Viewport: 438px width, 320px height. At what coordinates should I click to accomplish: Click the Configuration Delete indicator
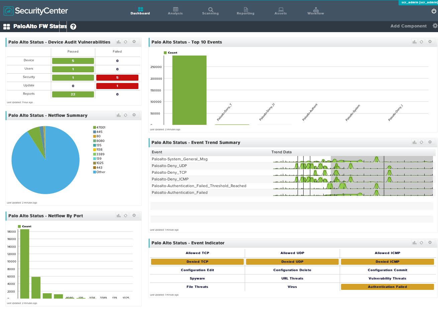292,270
